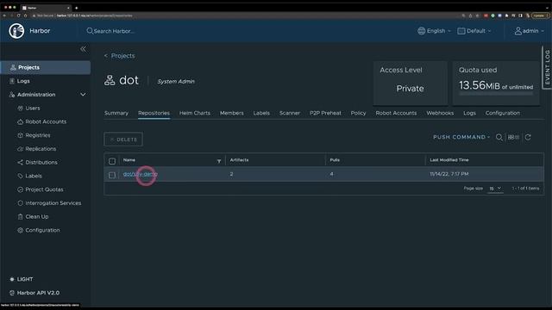Click the DELETE button
This screenshot has height=310, width=552.
(123, 139)
